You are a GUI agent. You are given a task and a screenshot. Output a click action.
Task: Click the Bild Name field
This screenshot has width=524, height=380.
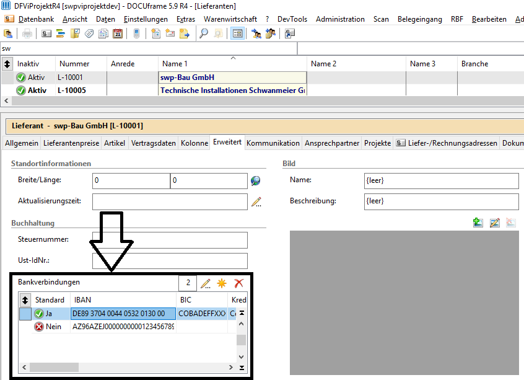point(442,181)
